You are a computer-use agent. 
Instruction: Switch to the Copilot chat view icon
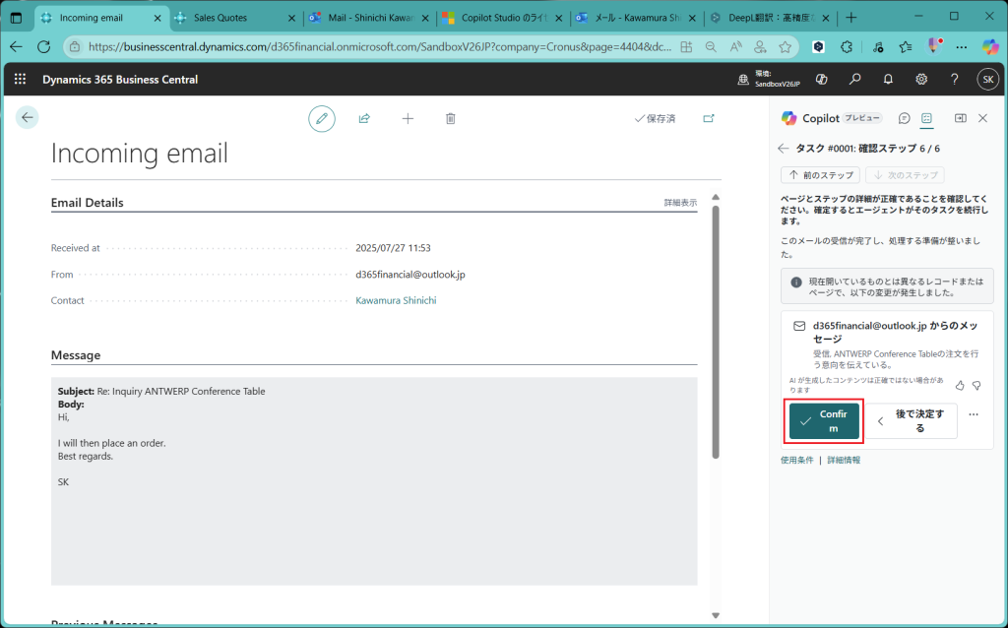pos(904,118)
